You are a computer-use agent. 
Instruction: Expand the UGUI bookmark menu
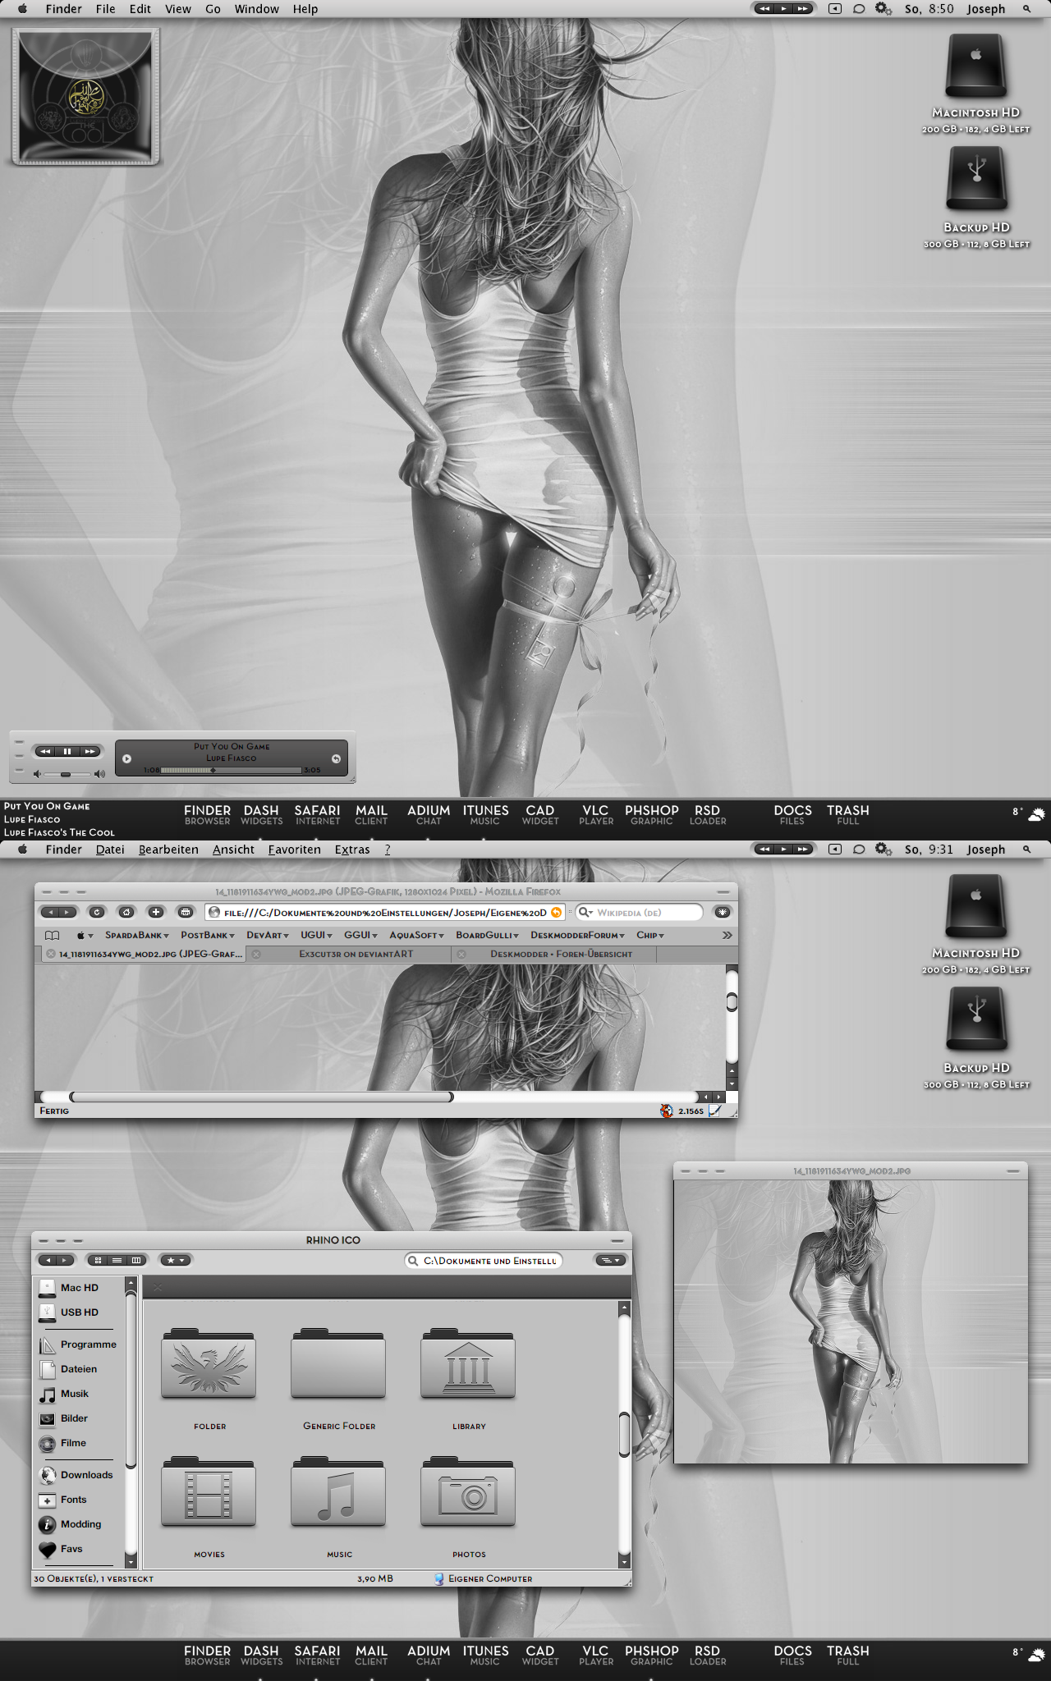[x=316, y=935]
